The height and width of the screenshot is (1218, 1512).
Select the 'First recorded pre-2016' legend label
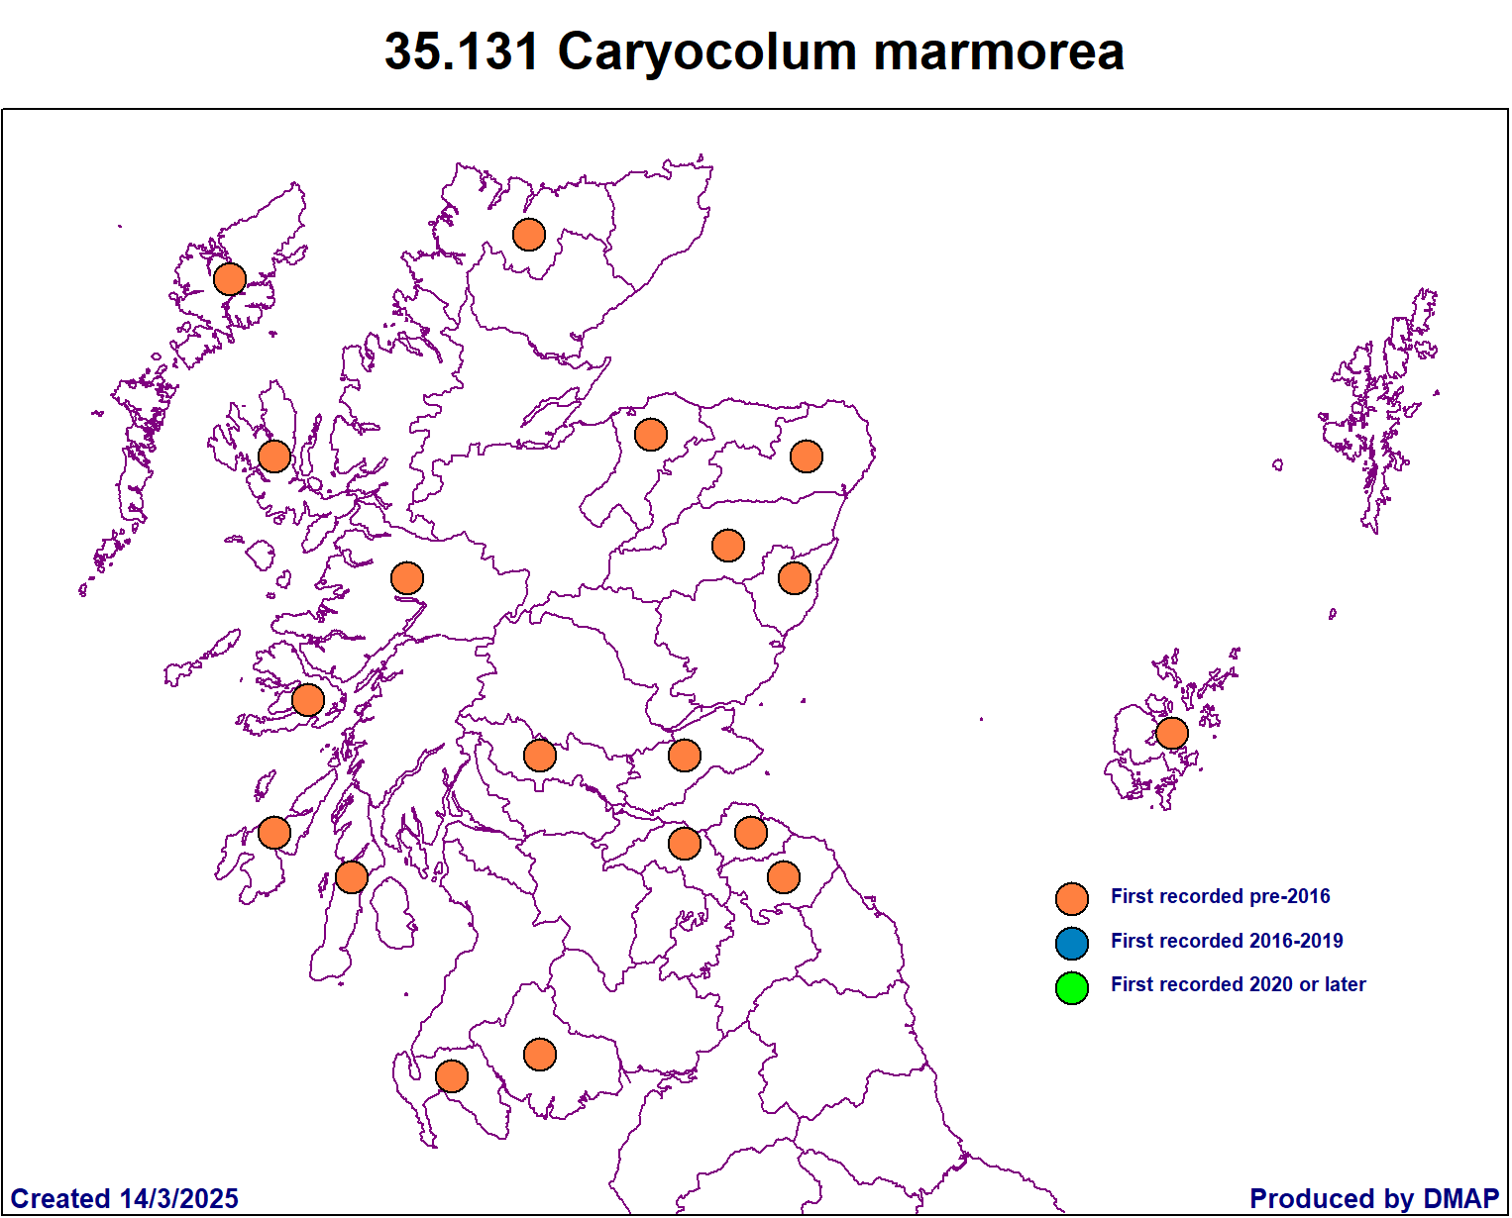[x=1220, y=896]
